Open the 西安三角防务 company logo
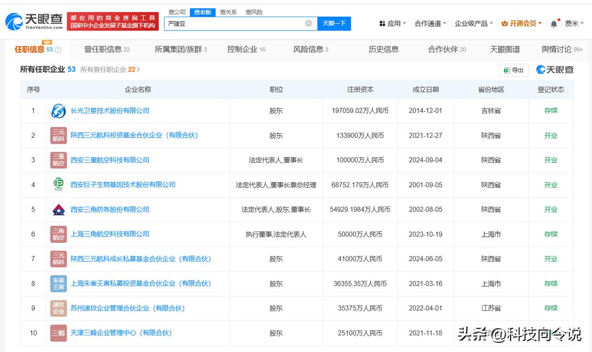 58,210
